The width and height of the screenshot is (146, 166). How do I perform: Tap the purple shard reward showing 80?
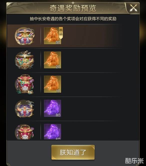52,108
